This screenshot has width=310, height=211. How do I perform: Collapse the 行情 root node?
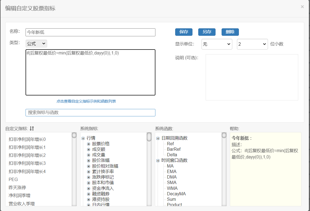pos(83,138)
